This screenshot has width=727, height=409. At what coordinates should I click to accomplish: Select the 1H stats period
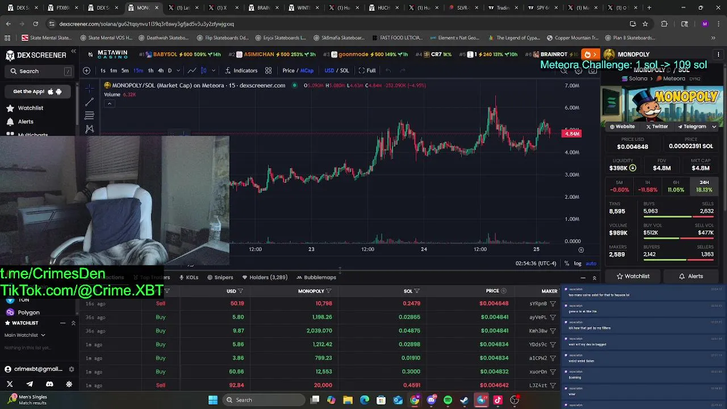(647, 186)
